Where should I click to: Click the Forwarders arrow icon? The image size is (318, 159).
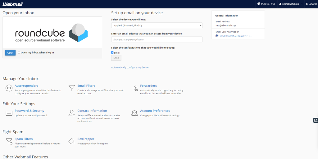pos(134,88)
